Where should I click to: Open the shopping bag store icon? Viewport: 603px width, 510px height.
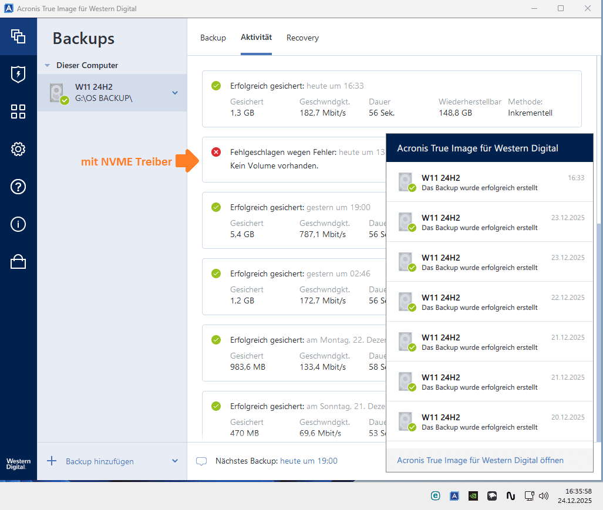(x=18, y=262)
